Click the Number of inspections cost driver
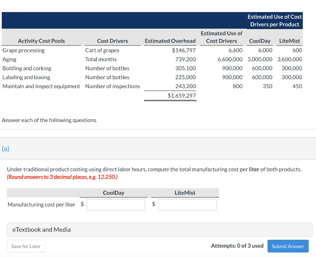Image resolution: width=316 pixels, height=257 pixels. click(112, 86)
